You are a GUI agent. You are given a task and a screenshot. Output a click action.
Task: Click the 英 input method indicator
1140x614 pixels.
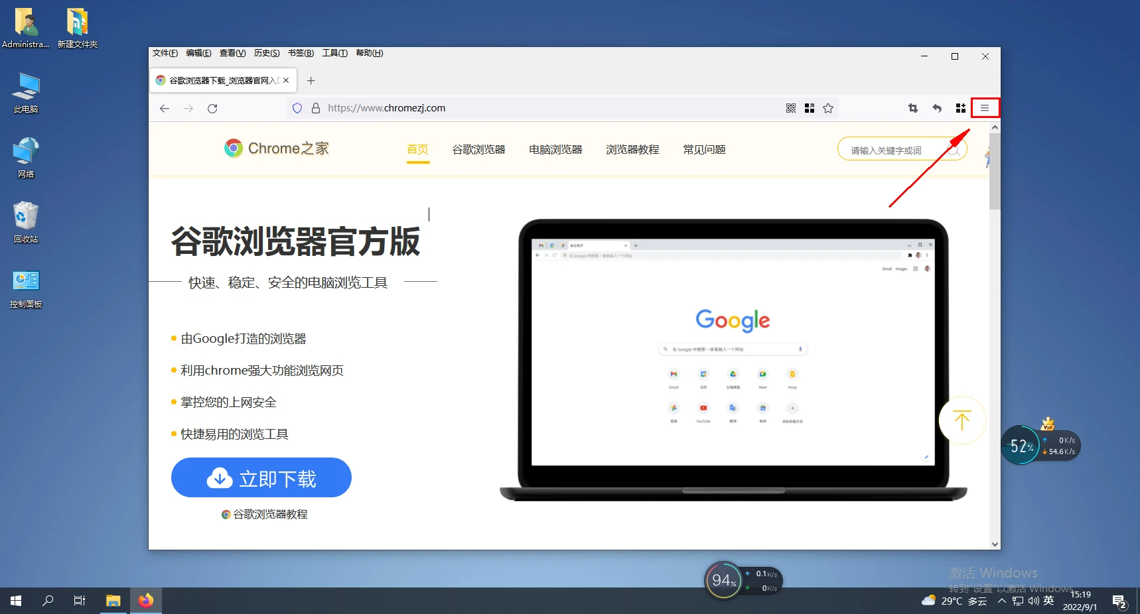[1048, 601]
